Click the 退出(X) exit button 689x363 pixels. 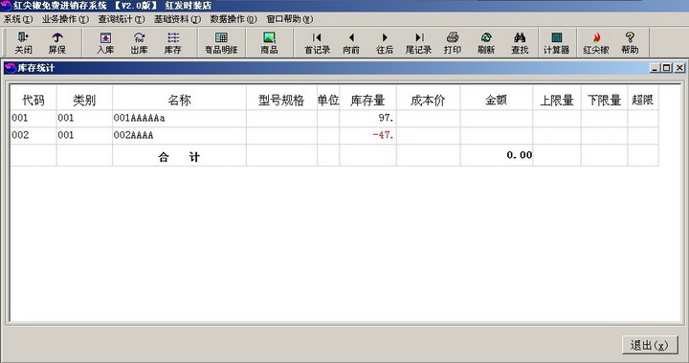650,345
